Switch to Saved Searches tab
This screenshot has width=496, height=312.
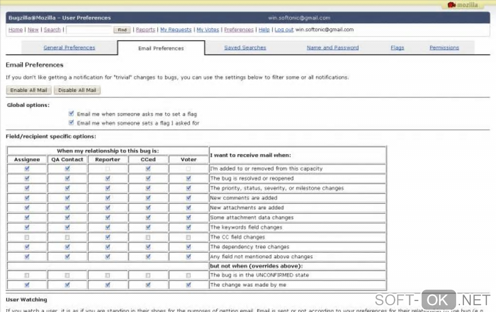coord(245,48)
